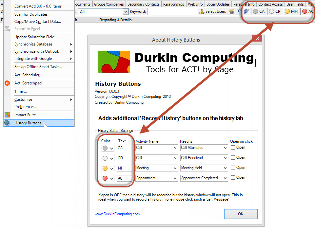Tick the Open checkbox for Call Received
The image size is (315, 233).
click(x=233, y=158)
